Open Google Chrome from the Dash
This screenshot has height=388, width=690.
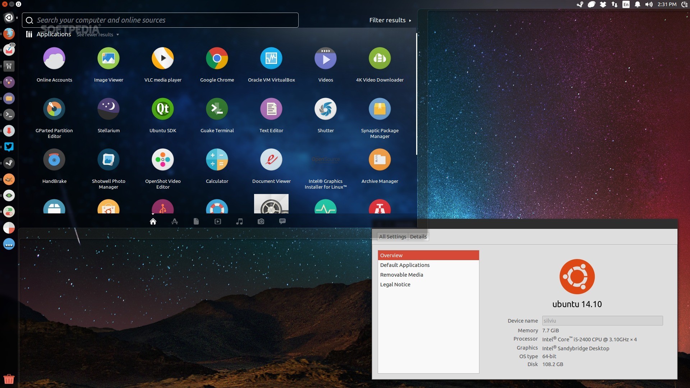[x=217, y=59]
